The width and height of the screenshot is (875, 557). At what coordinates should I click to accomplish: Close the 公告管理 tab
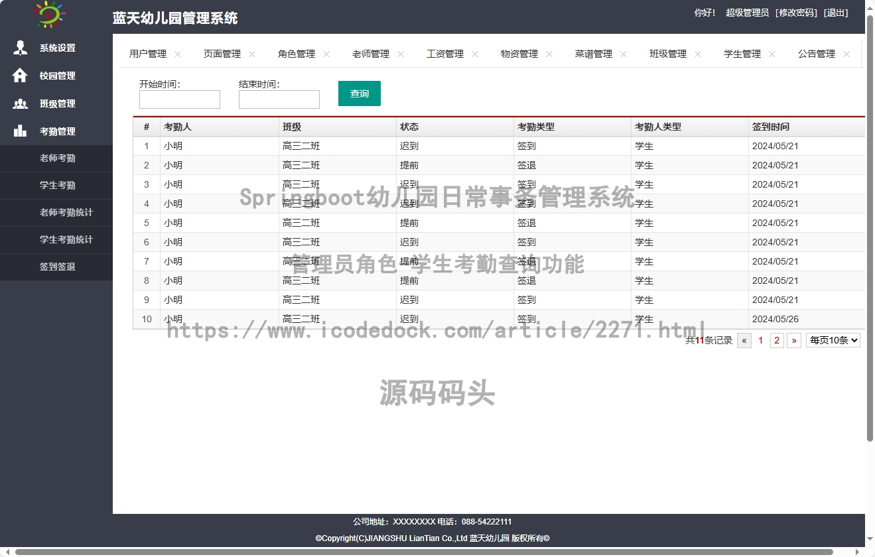846,54
